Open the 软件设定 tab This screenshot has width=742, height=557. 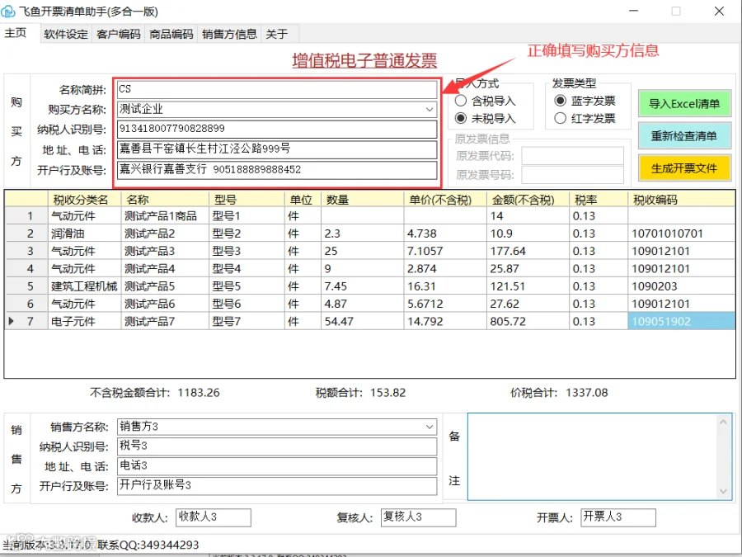click(x=66, y=34)
